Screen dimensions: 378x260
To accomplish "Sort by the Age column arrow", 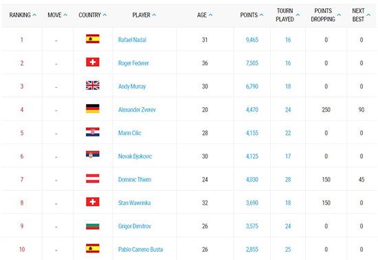I will (210, 15).
